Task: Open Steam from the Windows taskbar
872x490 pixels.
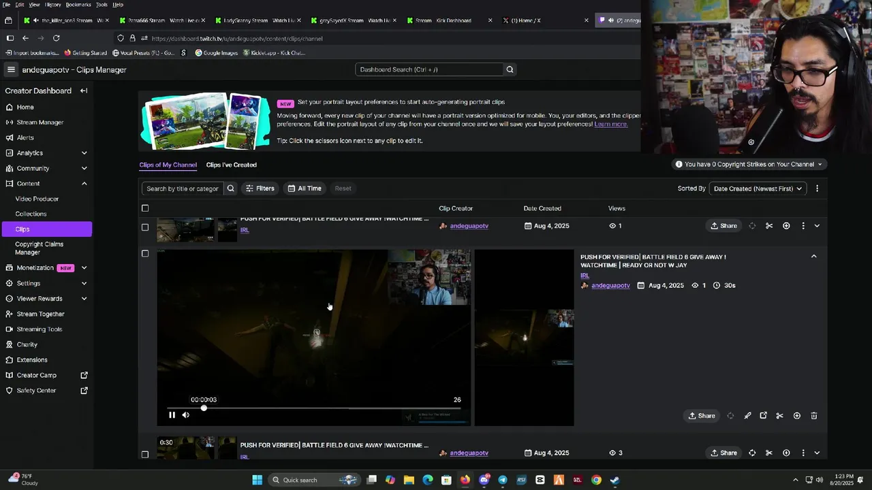Action: [614, 480]
